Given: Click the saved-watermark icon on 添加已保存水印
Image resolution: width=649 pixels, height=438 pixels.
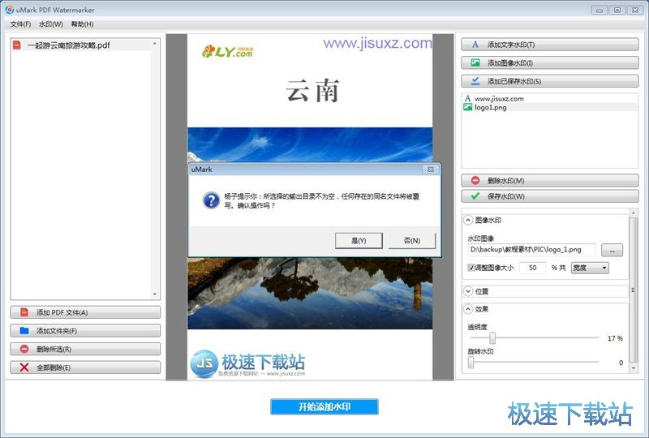Looking at the screenshot, I should [x=475, y=81].
